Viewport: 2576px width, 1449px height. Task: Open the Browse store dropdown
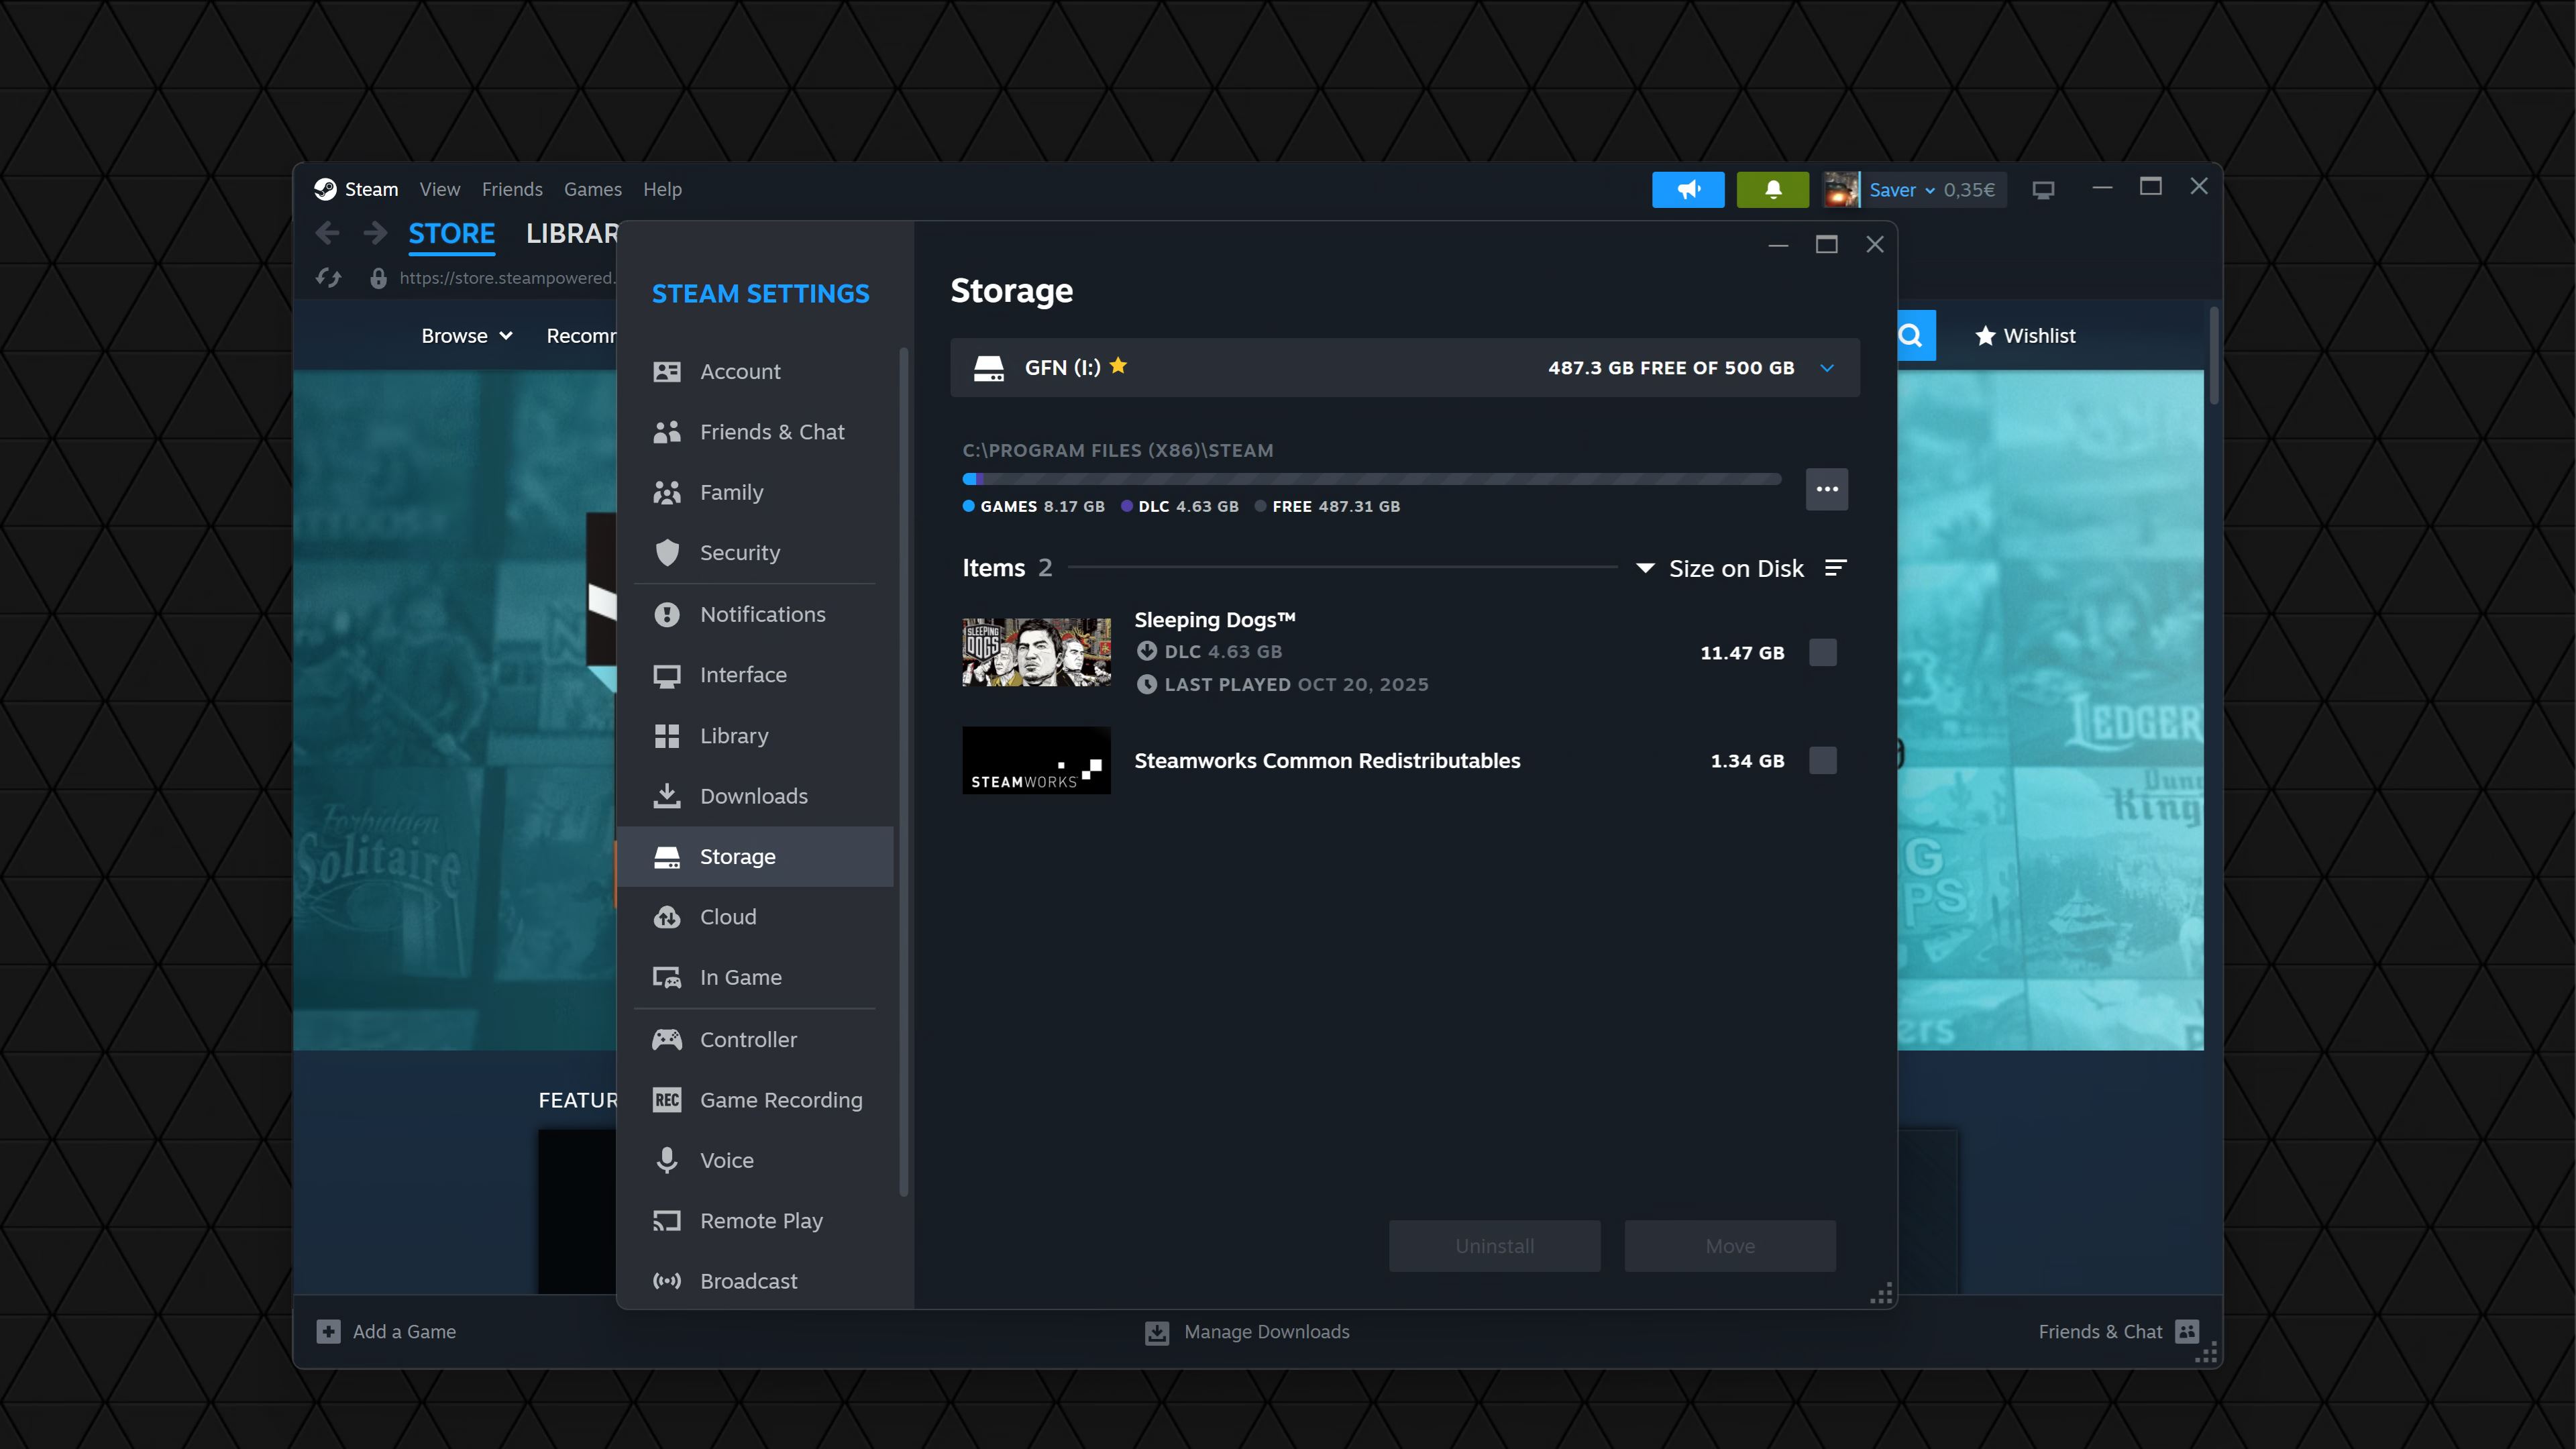point(466,336)
